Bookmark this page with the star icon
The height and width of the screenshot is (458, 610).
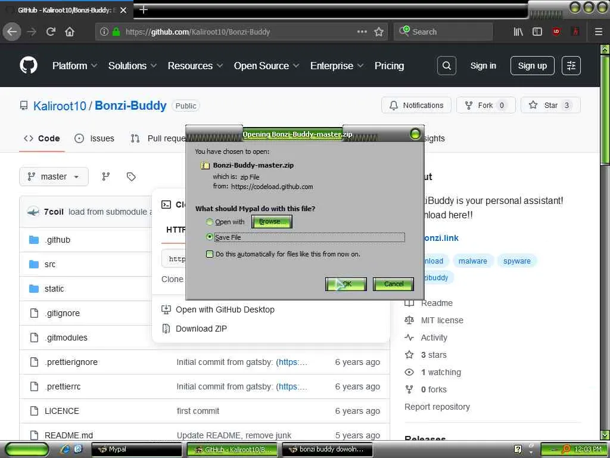pos(378,32)
